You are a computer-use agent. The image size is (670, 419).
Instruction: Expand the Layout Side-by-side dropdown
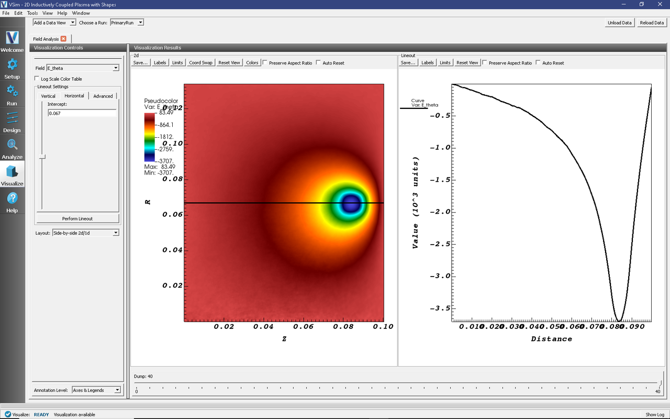(86, 233)
